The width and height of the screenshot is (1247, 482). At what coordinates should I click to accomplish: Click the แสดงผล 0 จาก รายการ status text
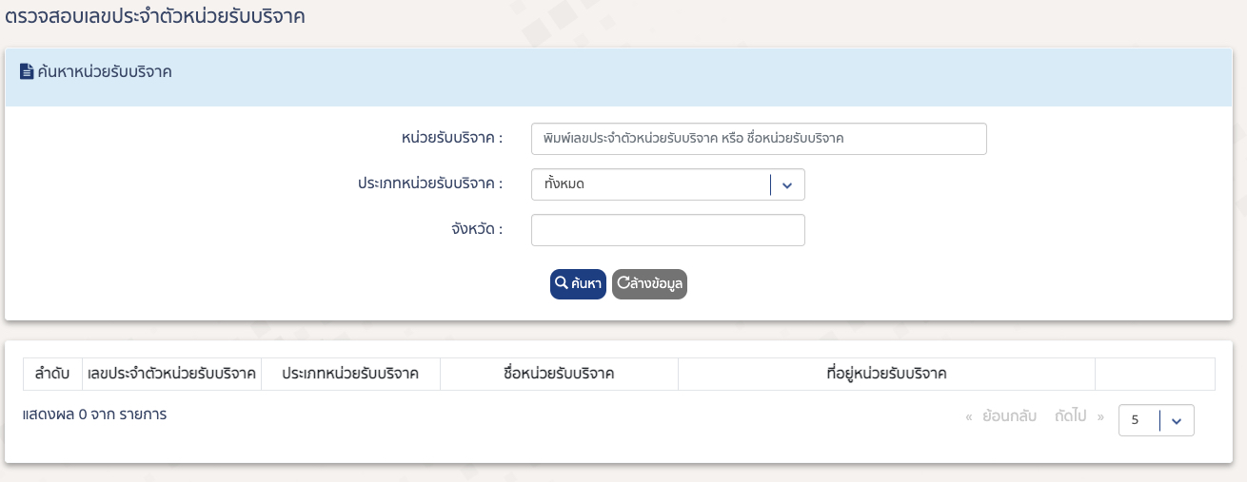(x=94, y=415)
